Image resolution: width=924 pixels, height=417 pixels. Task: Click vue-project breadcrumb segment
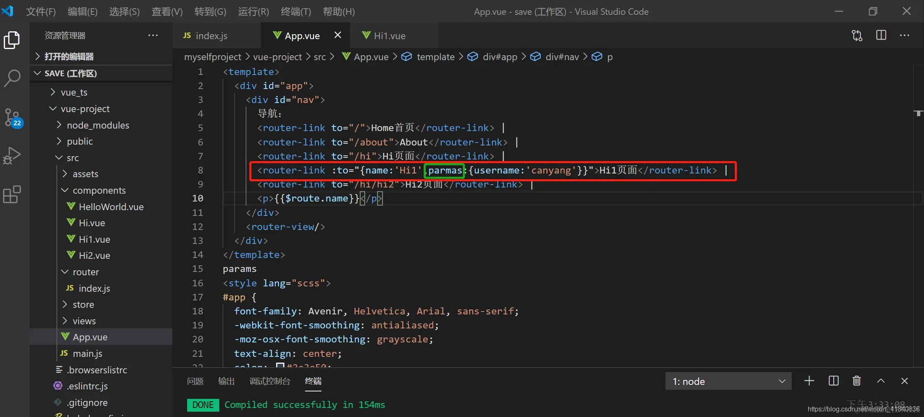(x=277, y=57)
